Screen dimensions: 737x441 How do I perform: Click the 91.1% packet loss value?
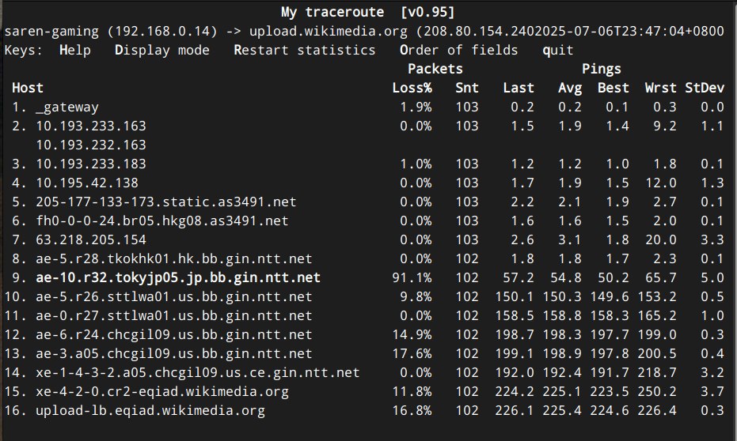click(412, 277)
